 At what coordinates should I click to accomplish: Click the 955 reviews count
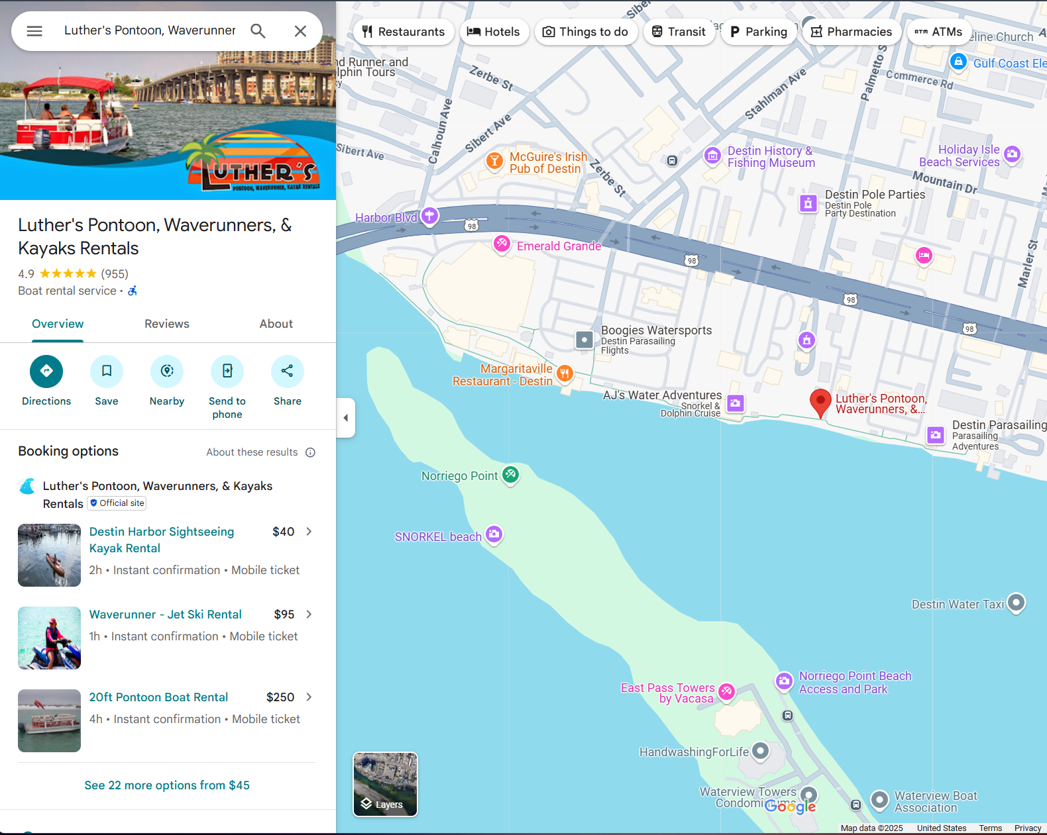point(115,273)
